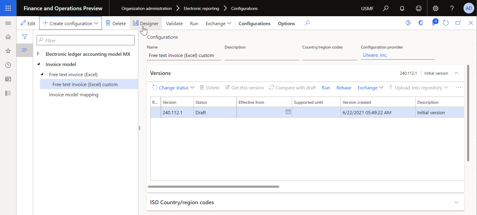Click the action pane search magnifier
Screen dimensions: 477x215
click(x=307, y=23)
